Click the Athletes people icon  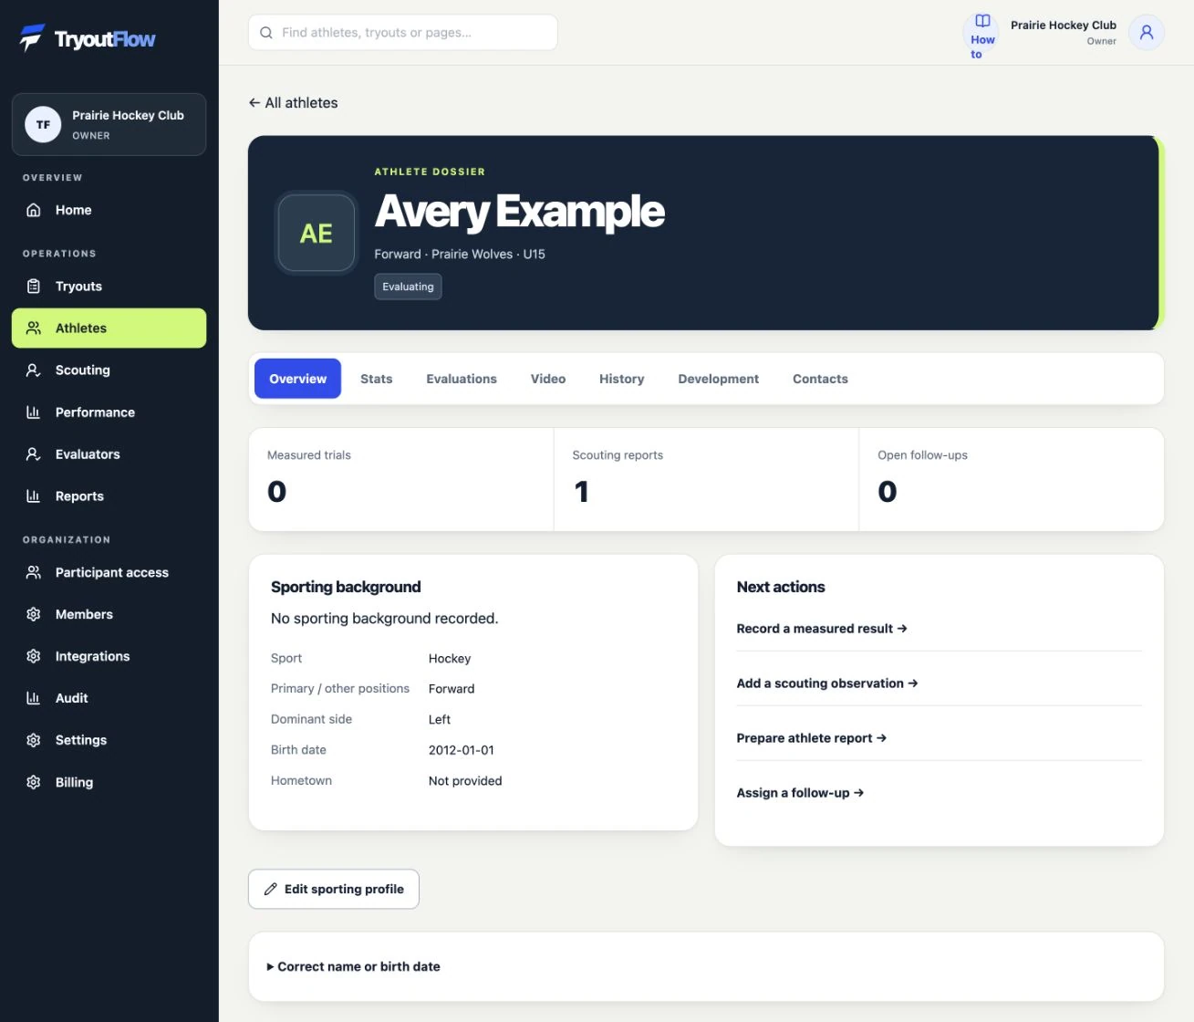(x=34, y=328)
